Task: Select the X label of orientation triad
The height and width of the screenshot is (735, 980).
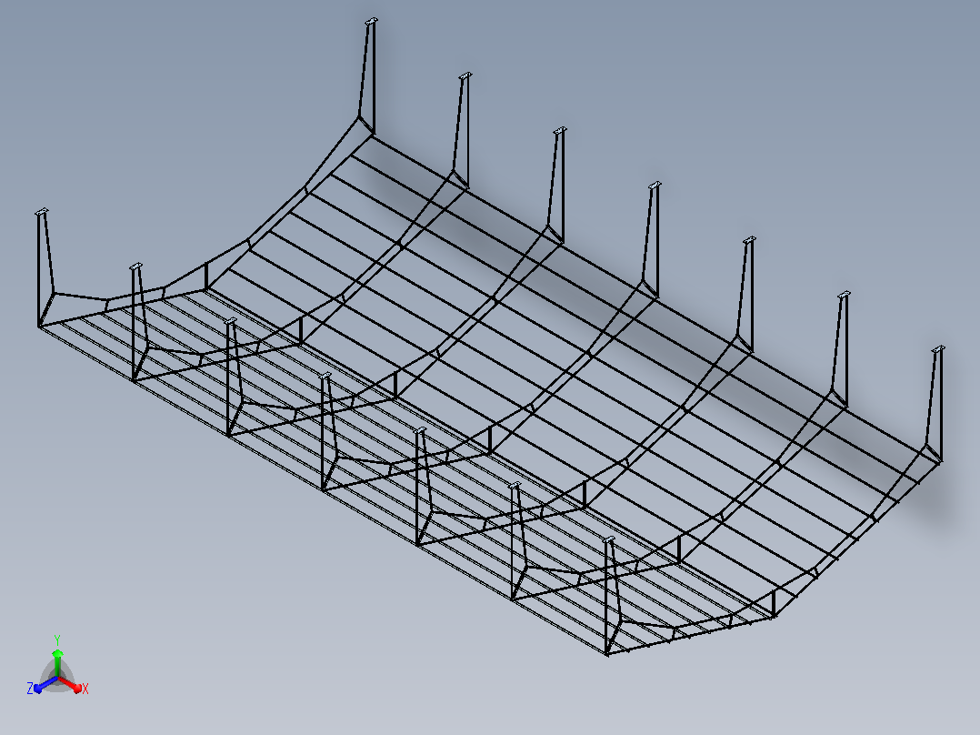Action: click(x=85, y=689)
